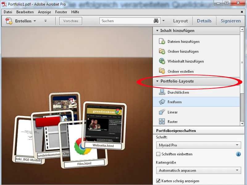
Task: Click the Webinhalt hinzufügen link
Action: 186,61
